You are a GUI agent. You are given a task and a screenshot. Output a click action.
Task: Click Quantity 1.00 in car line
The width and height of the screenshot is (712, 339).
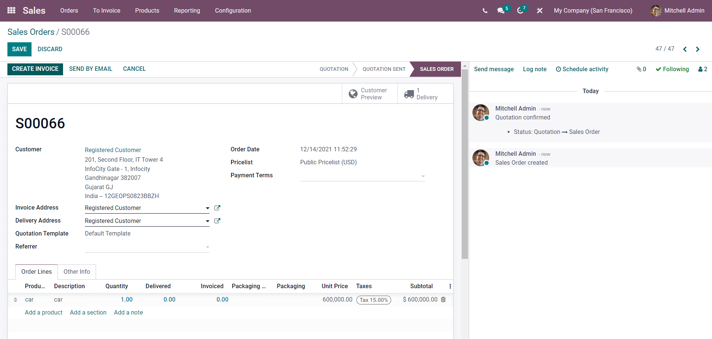126,300
